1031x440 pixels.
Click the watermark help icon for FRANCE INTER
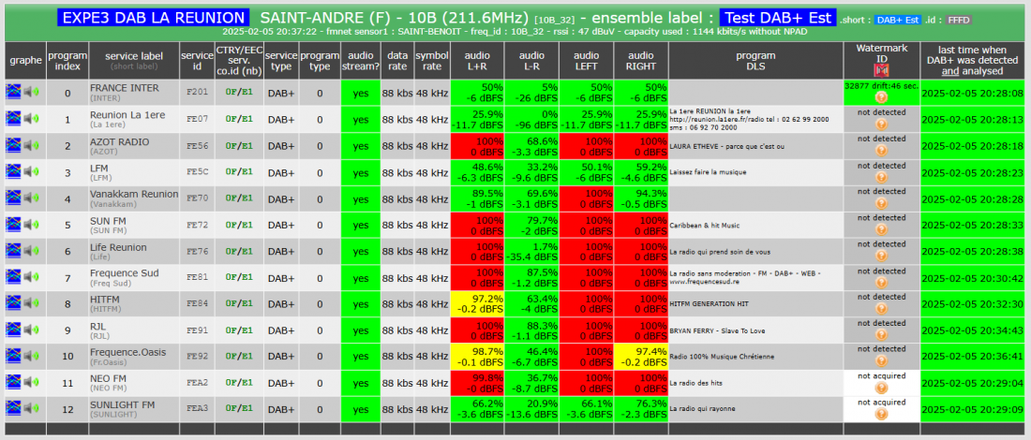(882, 97)
